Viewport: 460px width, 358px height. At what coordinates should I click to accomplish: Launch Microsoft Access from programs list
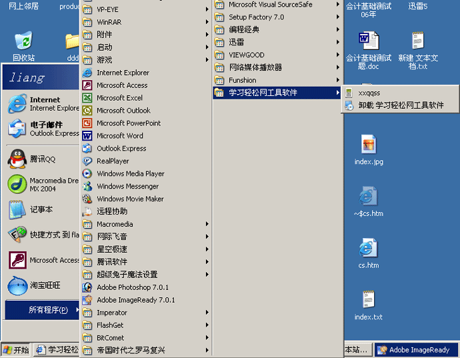[87, 85]
